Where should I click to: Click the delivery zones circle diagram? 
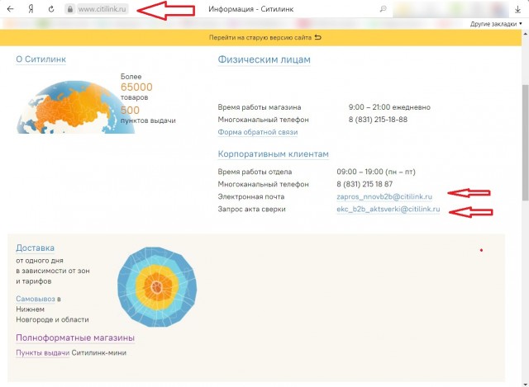(157, 287)
